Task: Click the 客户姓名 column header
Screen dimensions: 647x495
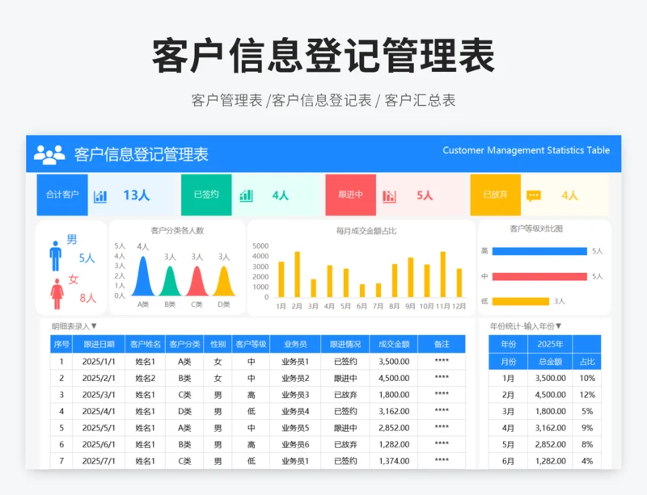Action: pyautogui.click(x=145, y=344)
